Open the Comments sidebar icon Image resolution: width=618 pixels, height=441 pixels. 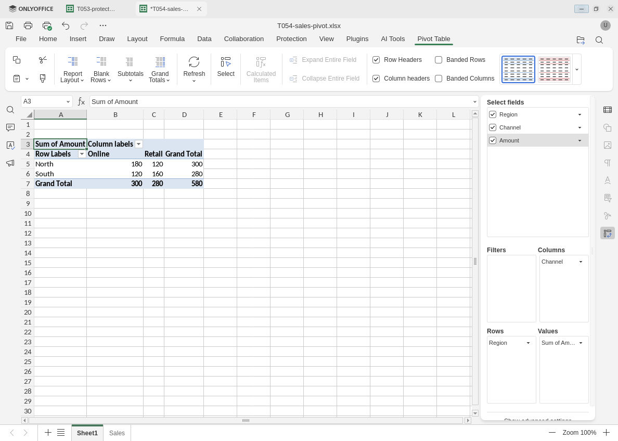10,127
